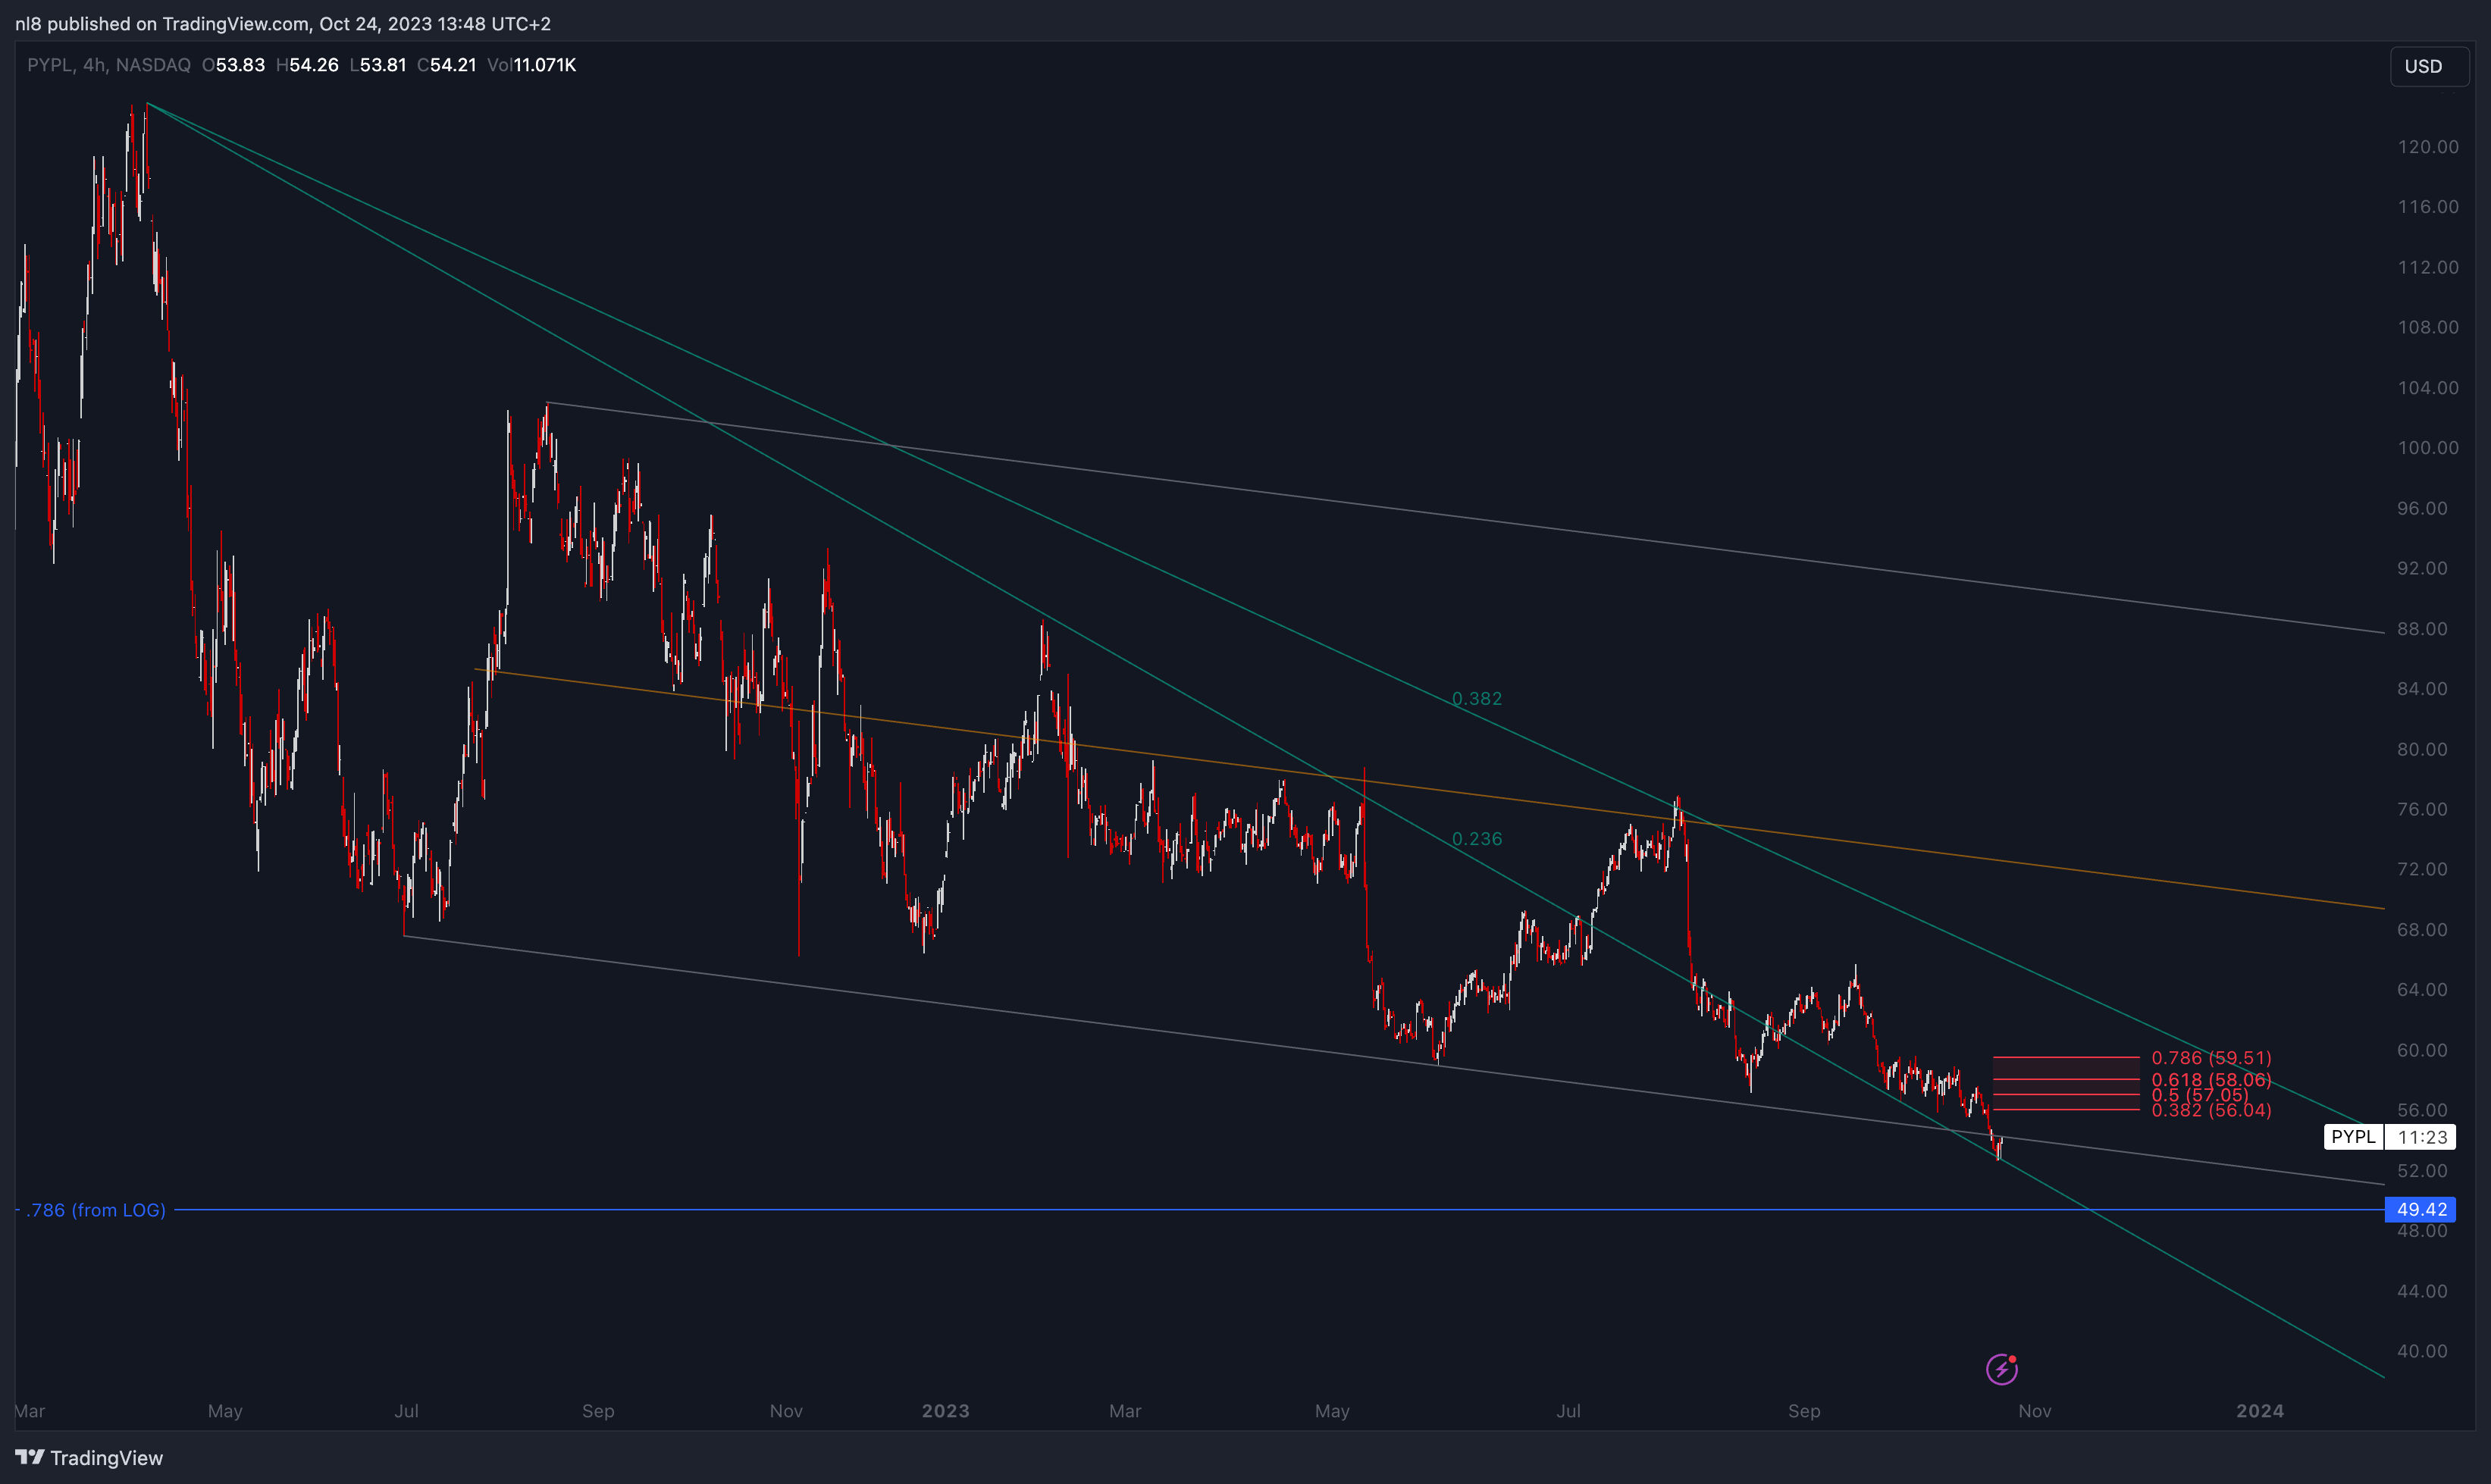The width and height of the screenshot is (2491, 1484).
Task: Click the 40.00 price axis label
Action: (2421, 1351)
